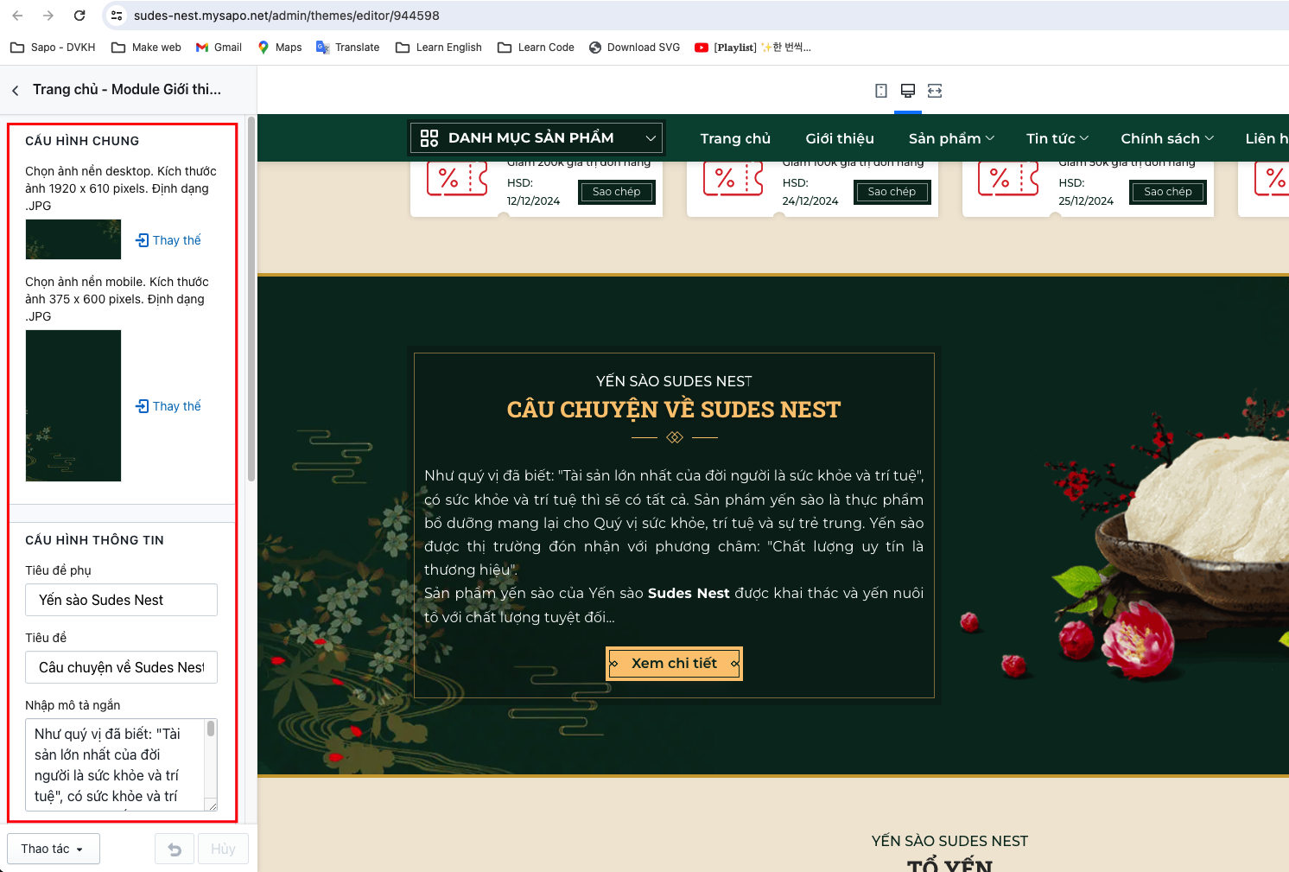This screenshot has width=1289, height=872.
Task: Copy coupon expiring 24/12/2024
Action: [x=892, y=192]
